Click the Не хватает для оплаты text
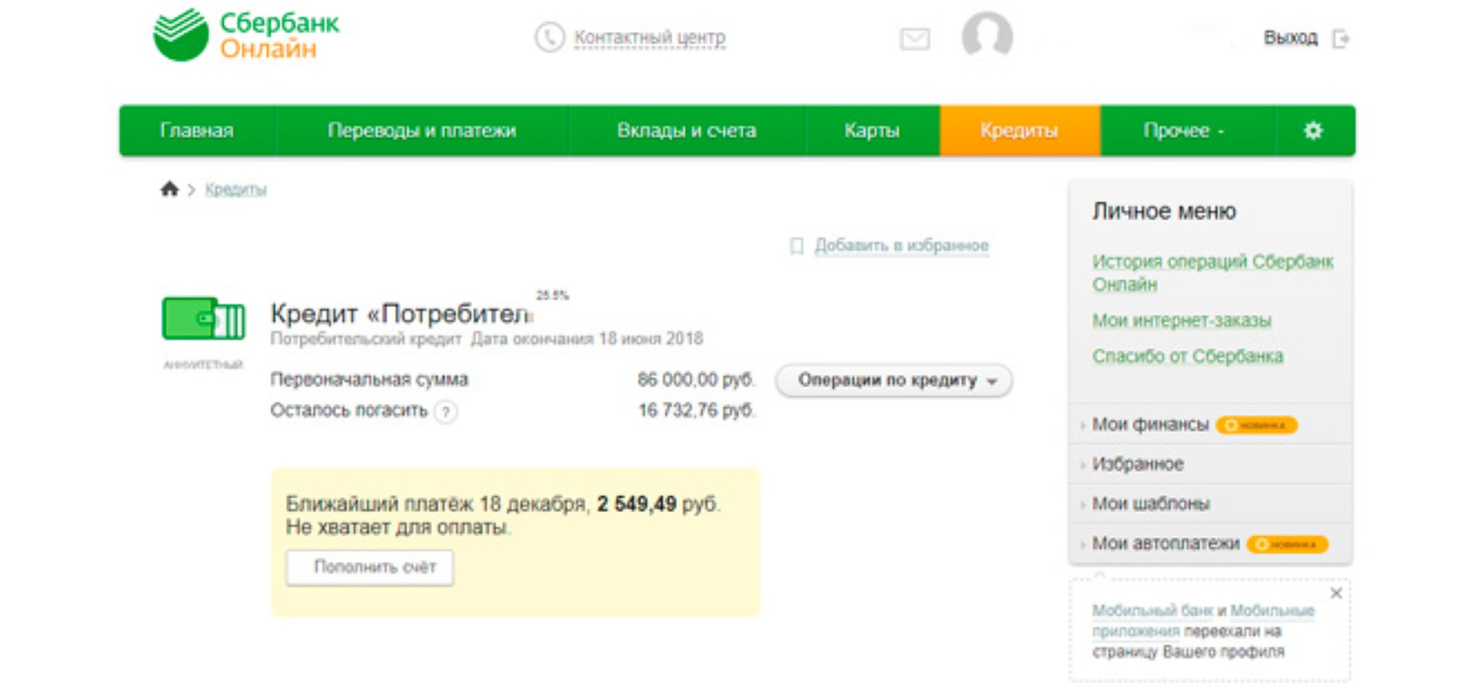The width and height of the screenshot is (1470, 688). 398,527
